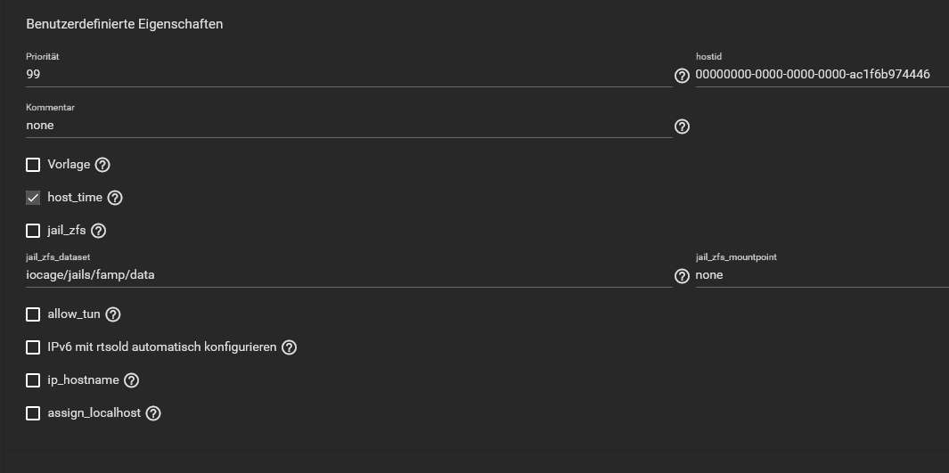Uncheck the host_time checkbox
949x473 pixels.
[33, 198]
